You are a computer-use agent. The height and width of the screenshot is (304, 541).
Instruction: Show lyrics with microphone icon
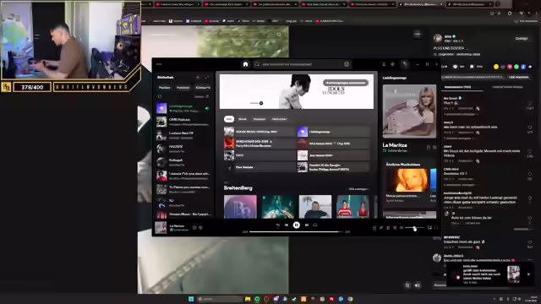tap(381, 228)
